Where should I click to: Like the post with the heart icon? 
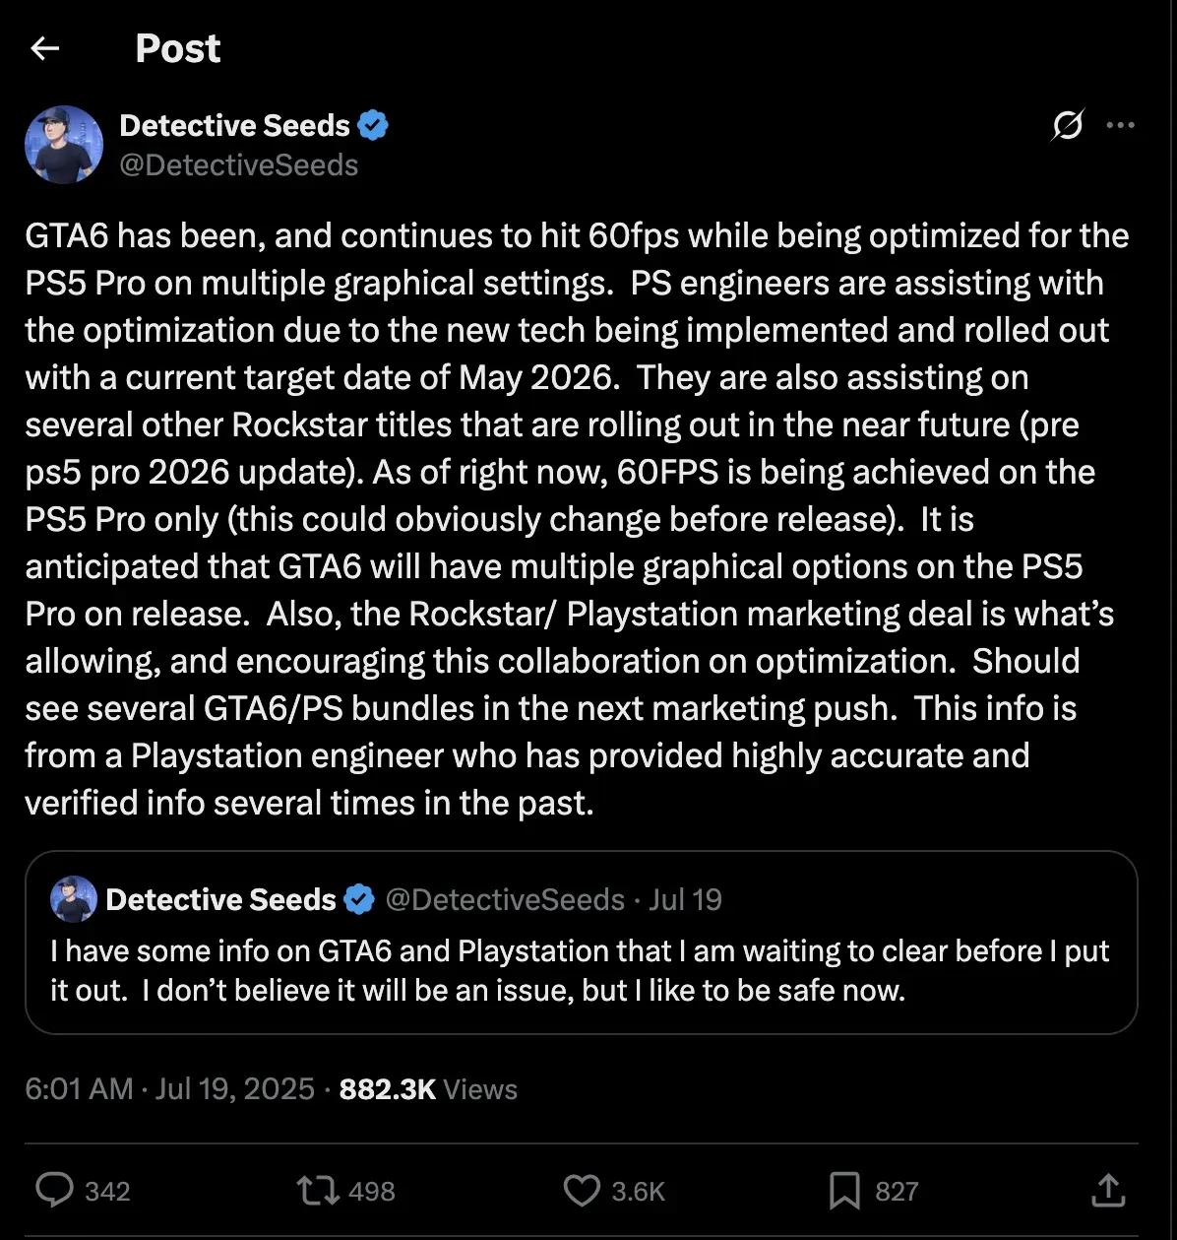click(x=583, y=1191)
